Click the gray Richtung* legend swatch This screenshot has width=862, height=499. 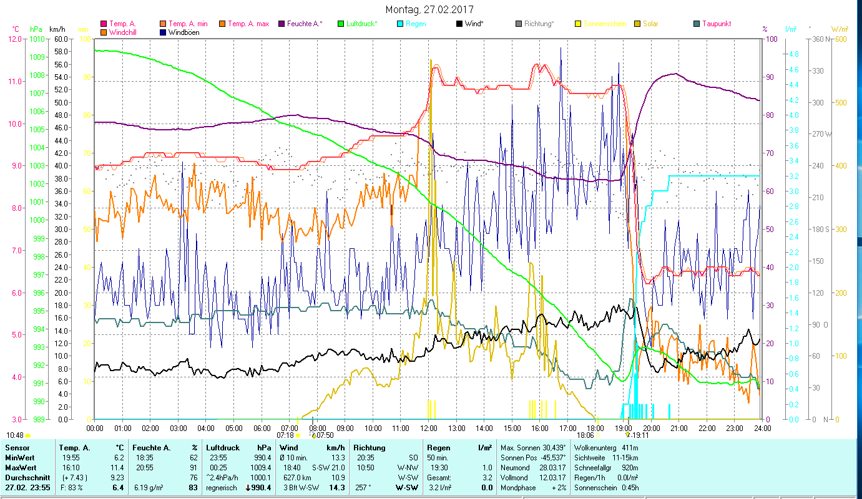[518, 24]
